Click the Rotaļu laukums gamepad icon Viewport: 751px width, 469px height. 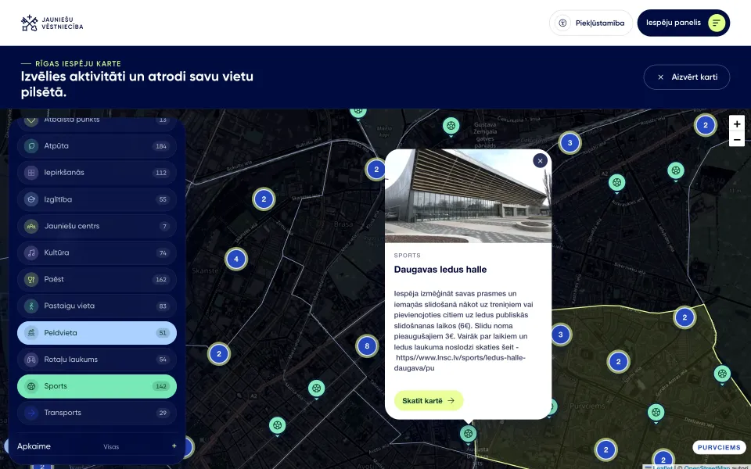[x=31, y=360]
